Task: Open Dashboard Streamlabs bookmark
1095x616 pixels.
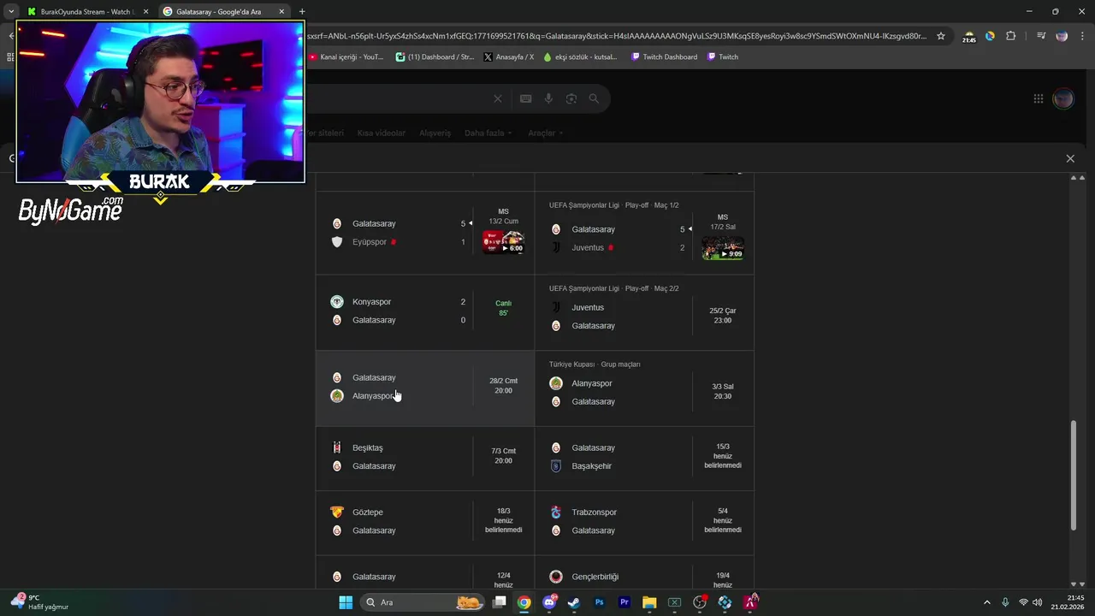Action: (435, 56)
